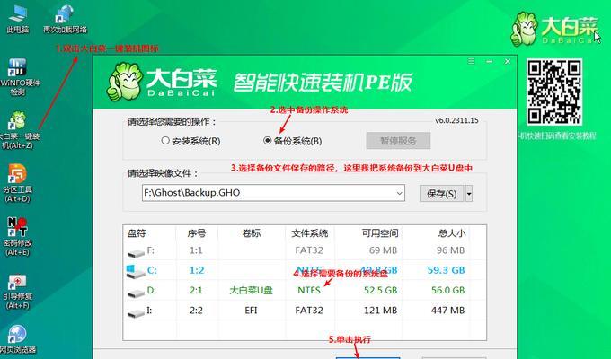Close the 大白菜 installer dialog
Screen dimensions: 611x359
508,62
